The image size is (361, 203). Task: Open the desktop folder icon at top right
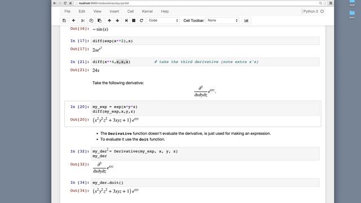point(352,14)
